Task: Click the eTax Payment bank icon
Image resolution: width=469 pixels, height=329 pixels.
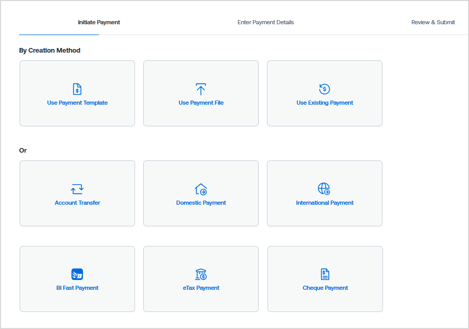Action: coord(201,274)
